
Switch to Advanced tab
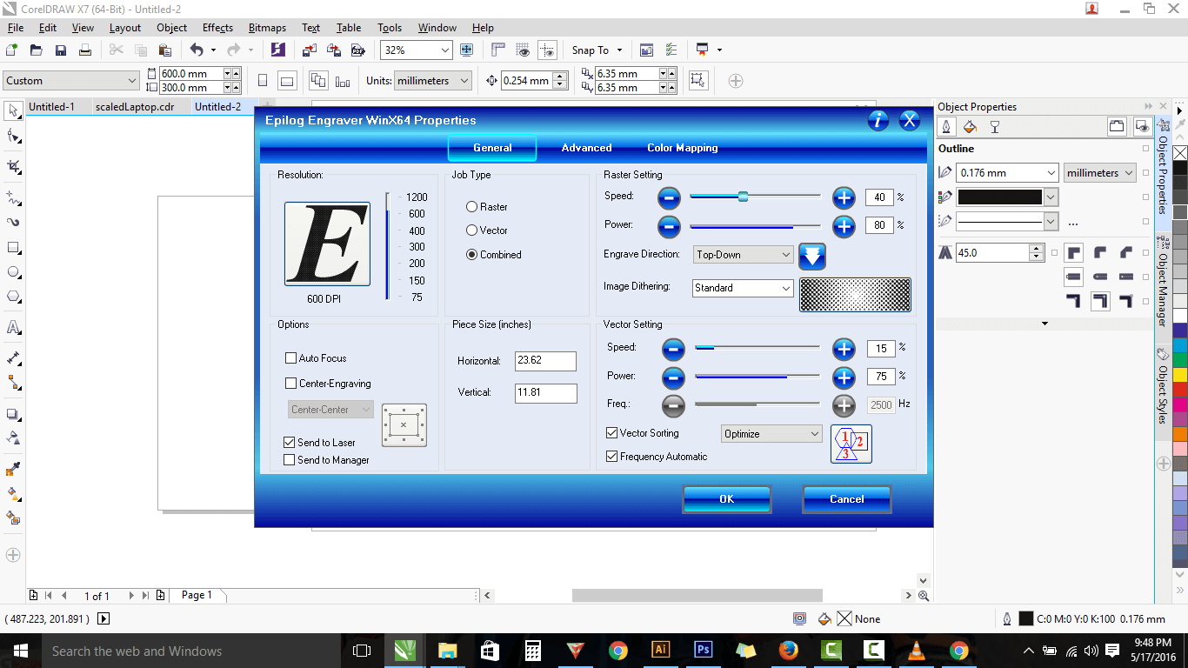pyautogui.click(x=586, y=148)
